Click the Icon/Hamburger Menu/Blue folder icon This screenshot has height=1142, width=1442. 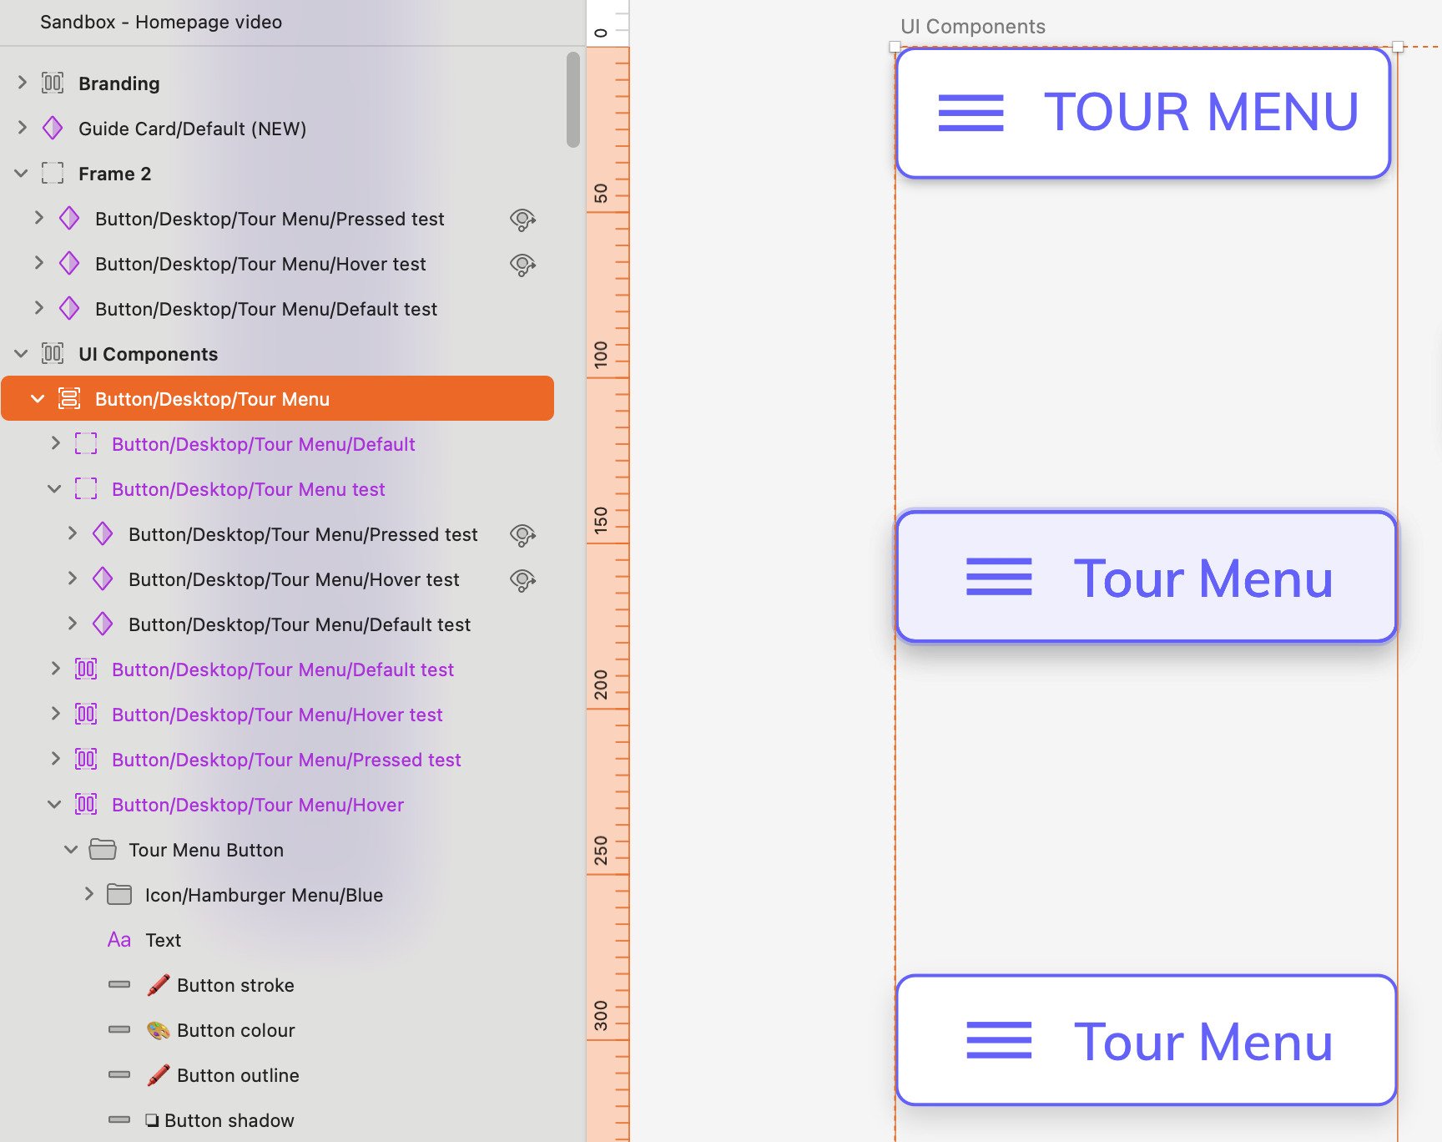(x=119, y=894)
